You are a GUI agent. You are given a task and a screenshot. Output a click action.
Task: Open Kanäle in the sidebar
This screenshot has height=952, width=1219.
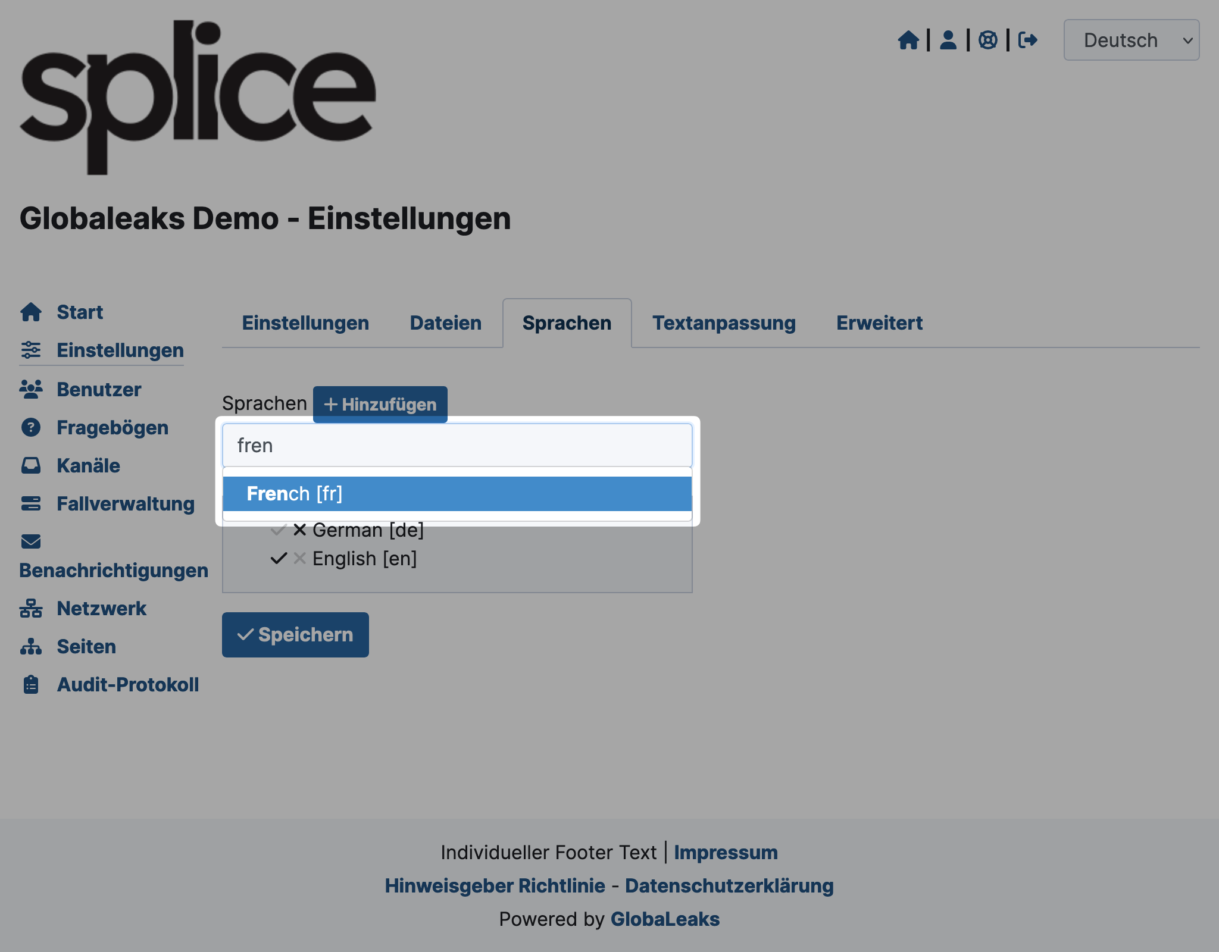click(88, 465)
